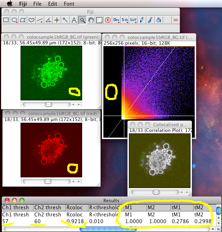This screenshot has height=232, width=222.
Task: Select the Oval selection tool
Action: click(15, 20)
